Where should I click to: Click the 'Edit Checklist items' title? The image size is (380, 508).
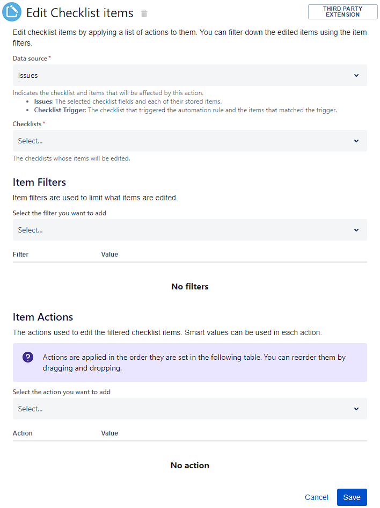tap(79, 13)
